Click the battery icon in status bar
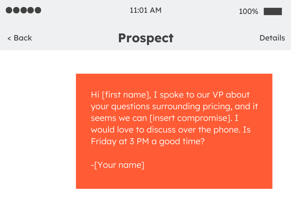The image size is (291, 208). [x=273, y=11]
